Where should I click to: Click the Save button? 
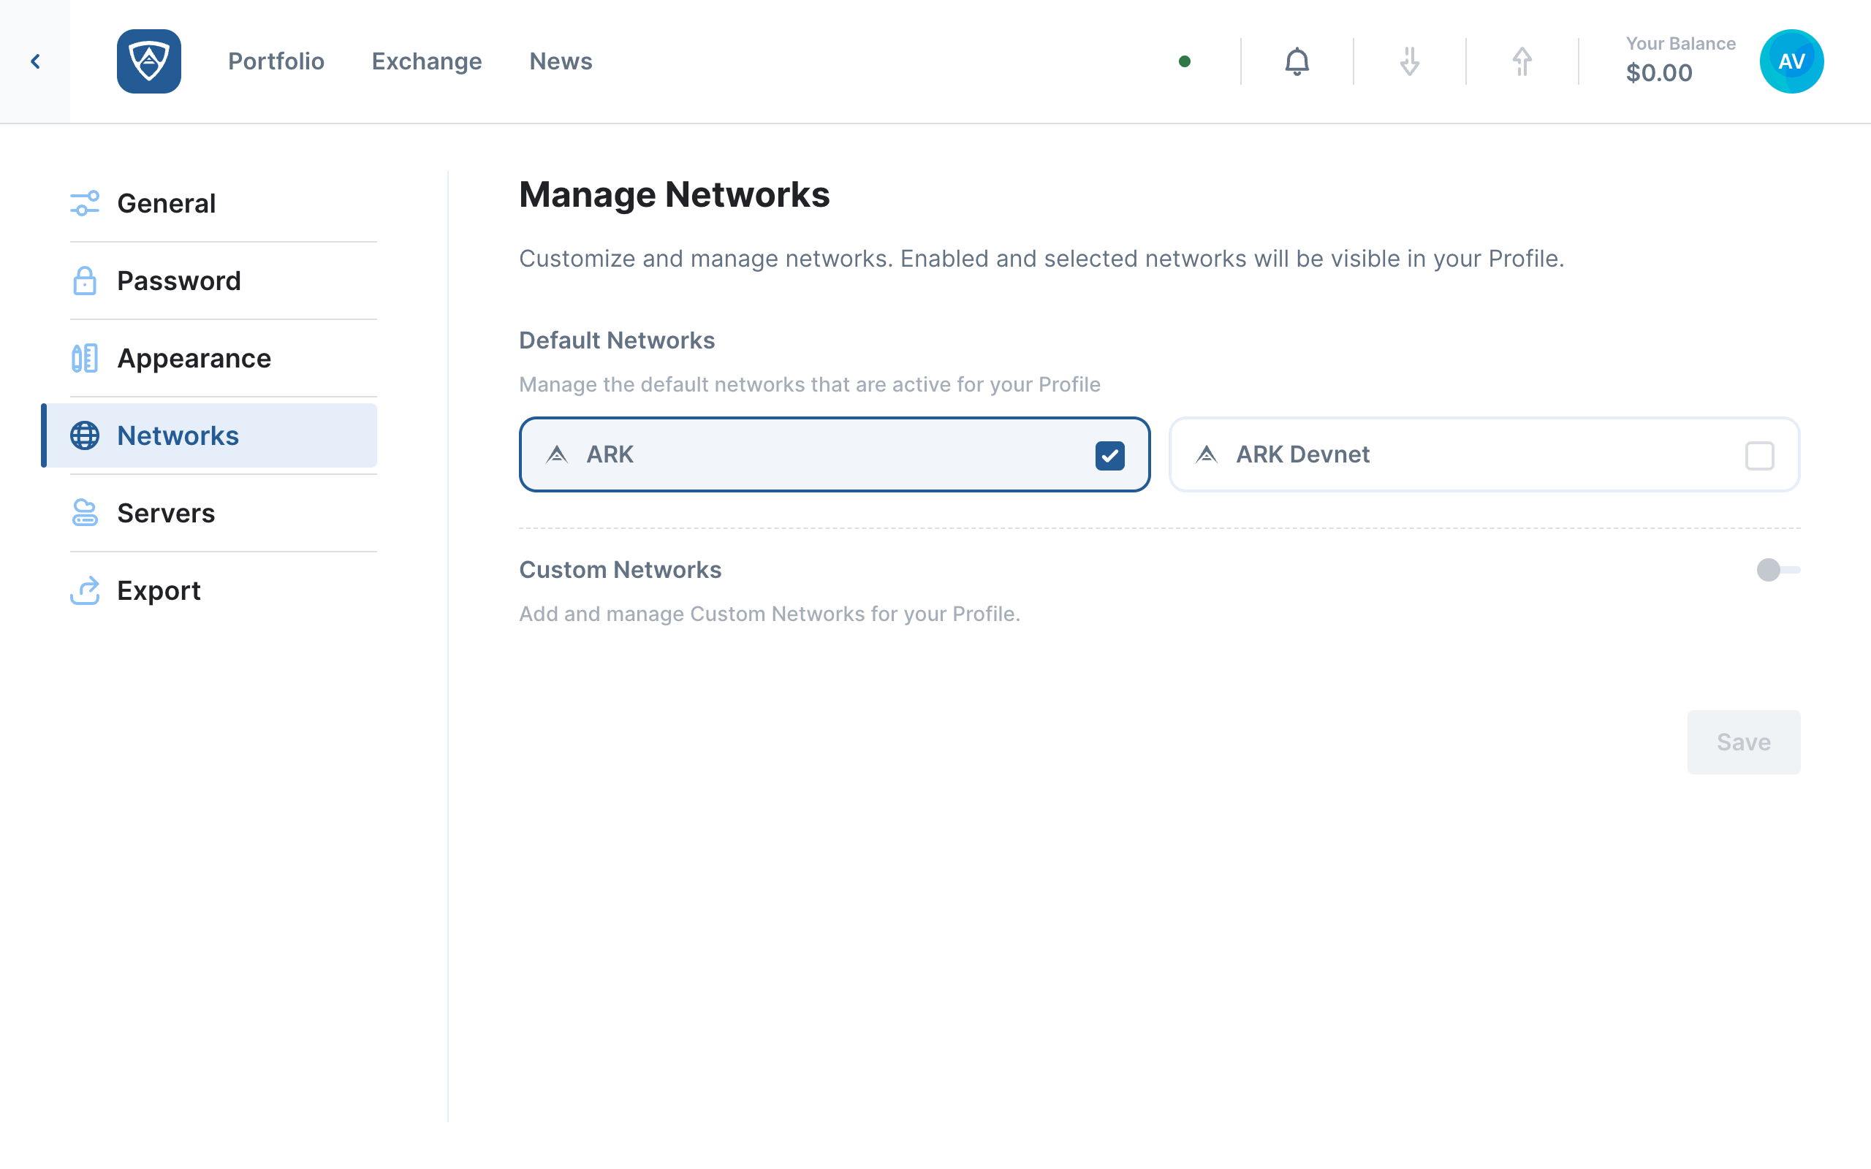(1743, 742)
